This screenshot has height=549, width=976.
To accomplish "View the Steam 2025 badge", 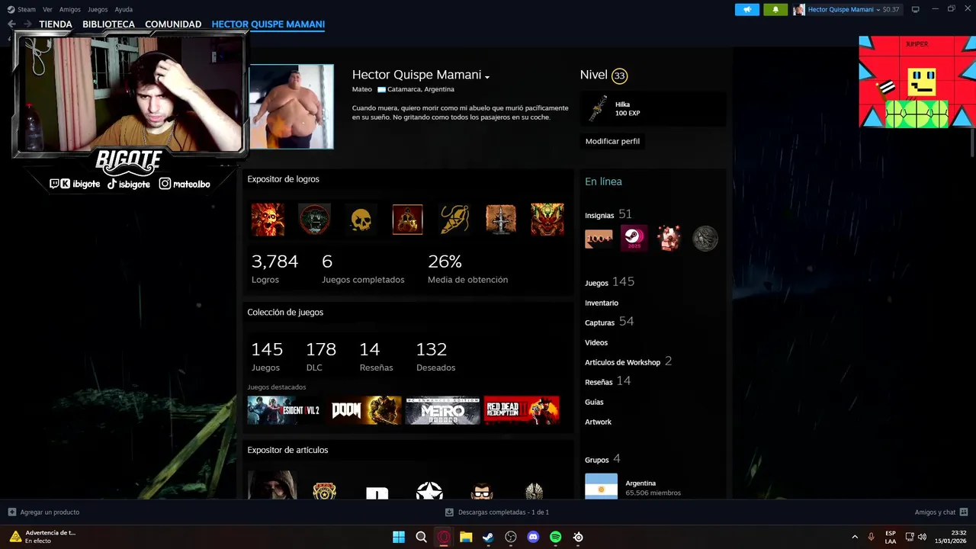I will click(634, 239).
